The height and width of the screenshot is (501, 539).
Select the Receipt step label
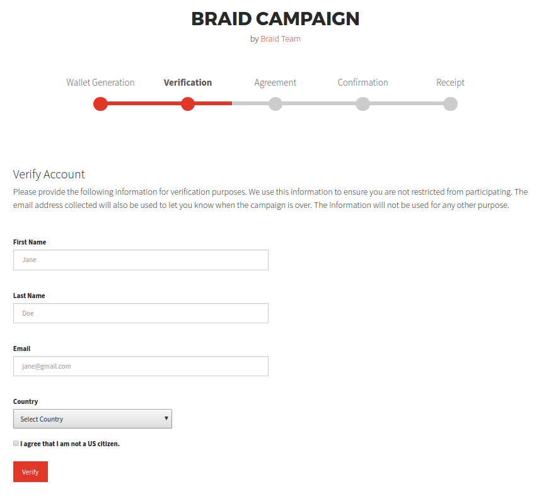450,83
